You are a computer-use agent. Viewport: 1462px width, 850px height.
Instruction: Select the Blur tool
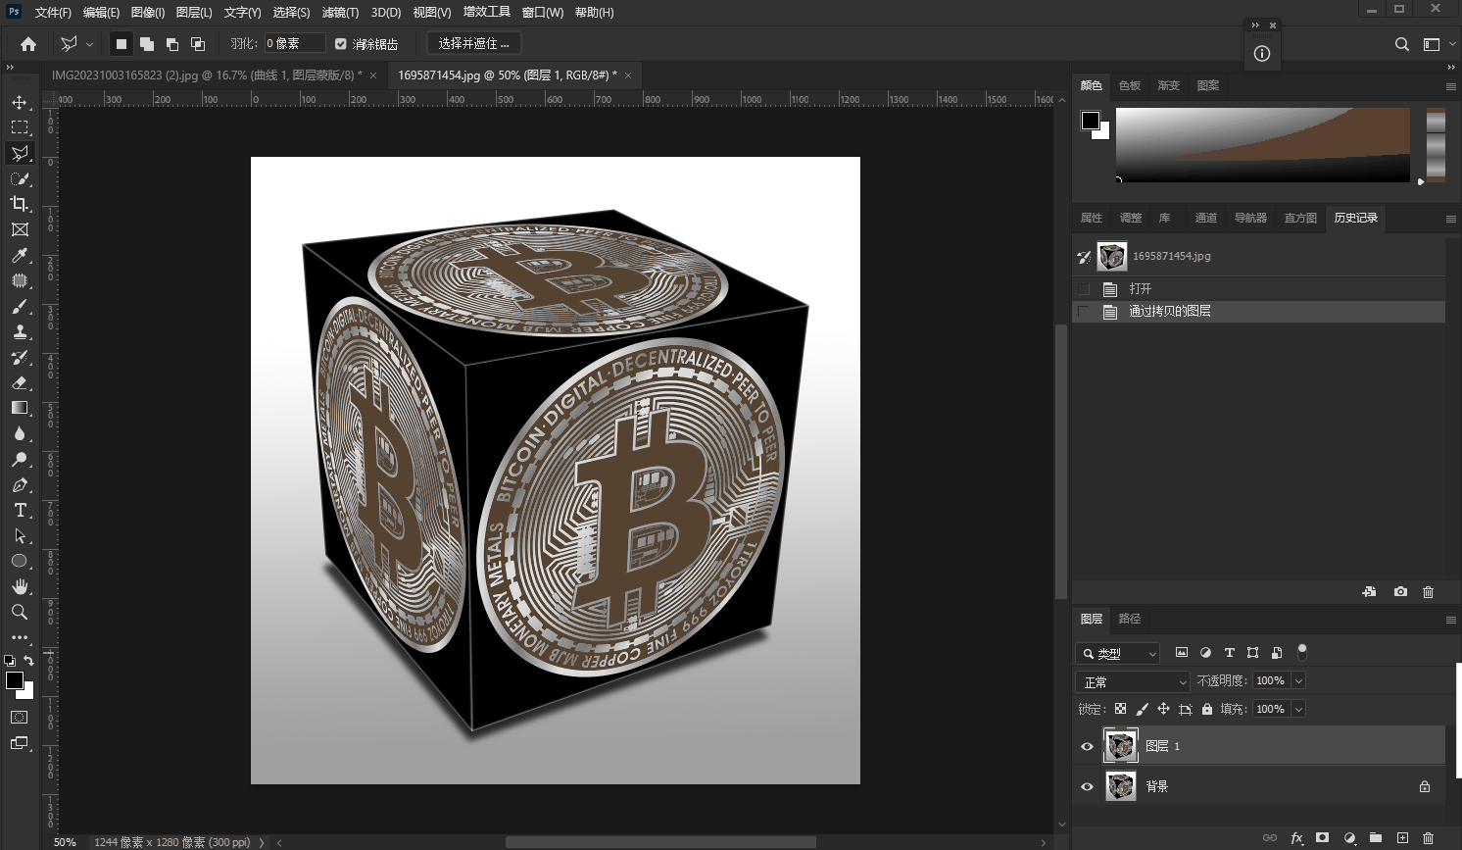point(20,433)
